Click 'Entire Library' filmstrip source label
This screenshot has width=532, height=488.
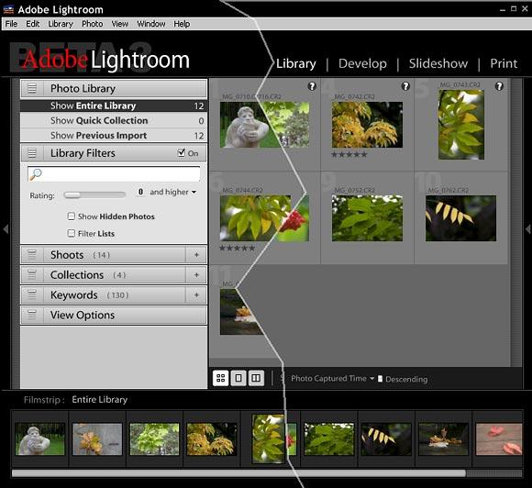coord(99,399)
